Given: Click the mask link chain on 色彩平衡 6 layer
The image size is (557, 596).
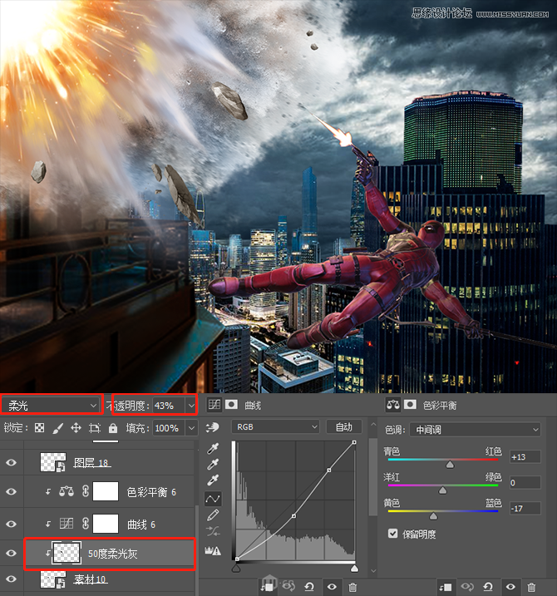Looking at the screenshot, I should (86, 491).
